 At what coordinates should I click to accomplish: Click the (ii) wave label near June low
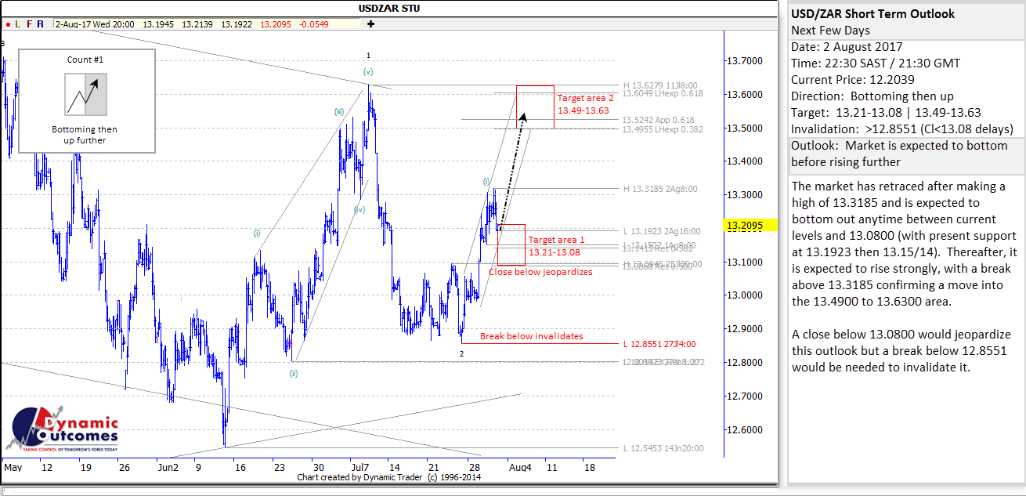[294, 373]
